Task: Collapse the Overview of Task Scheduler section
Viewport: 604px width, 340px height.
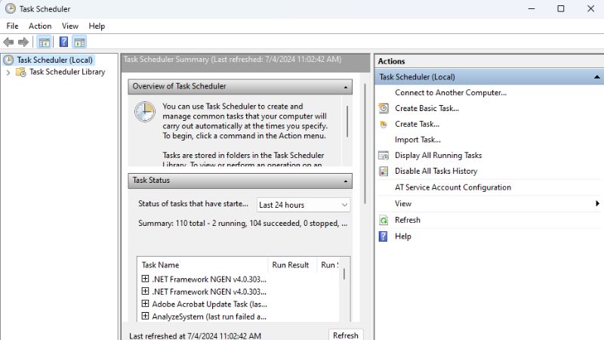Action: point(346,87)
